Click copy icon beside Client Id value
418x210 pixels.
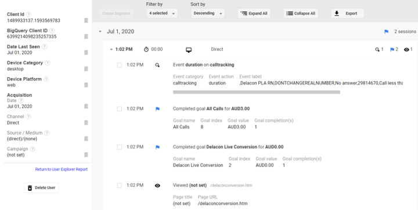[86, 20]
